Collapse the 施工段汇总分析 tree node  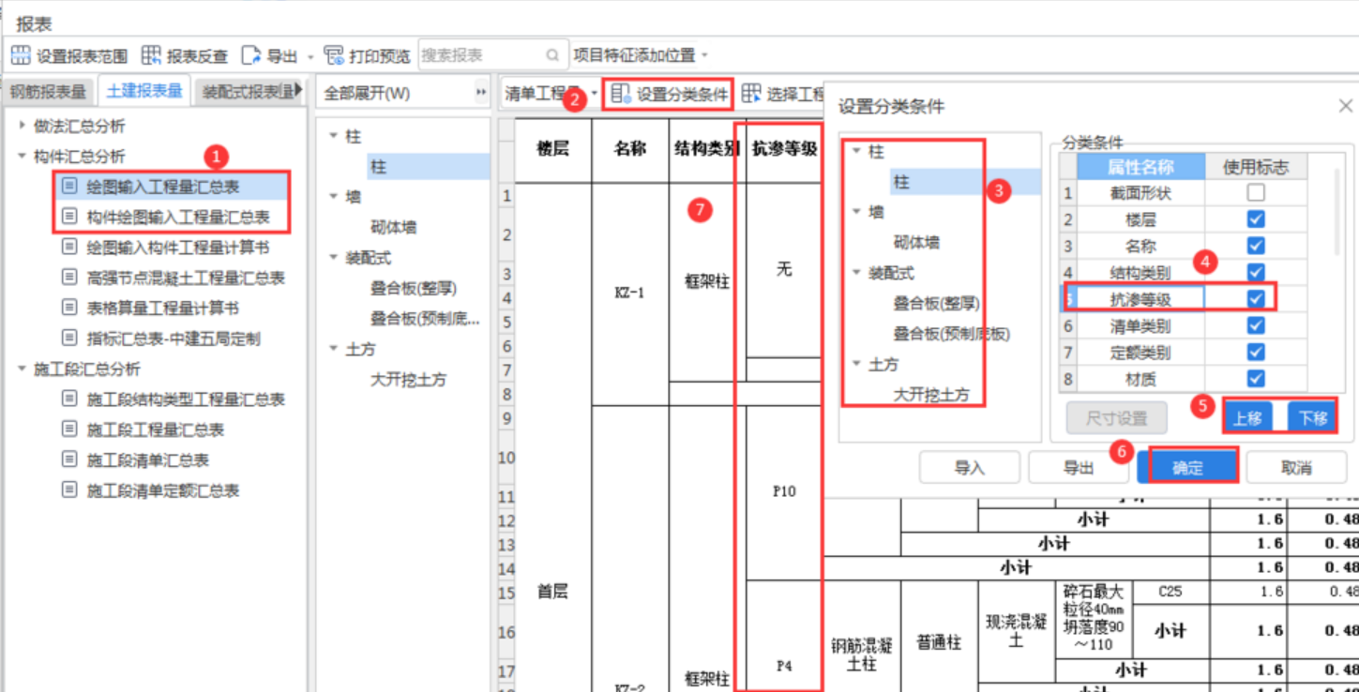[x=23, y=369]
